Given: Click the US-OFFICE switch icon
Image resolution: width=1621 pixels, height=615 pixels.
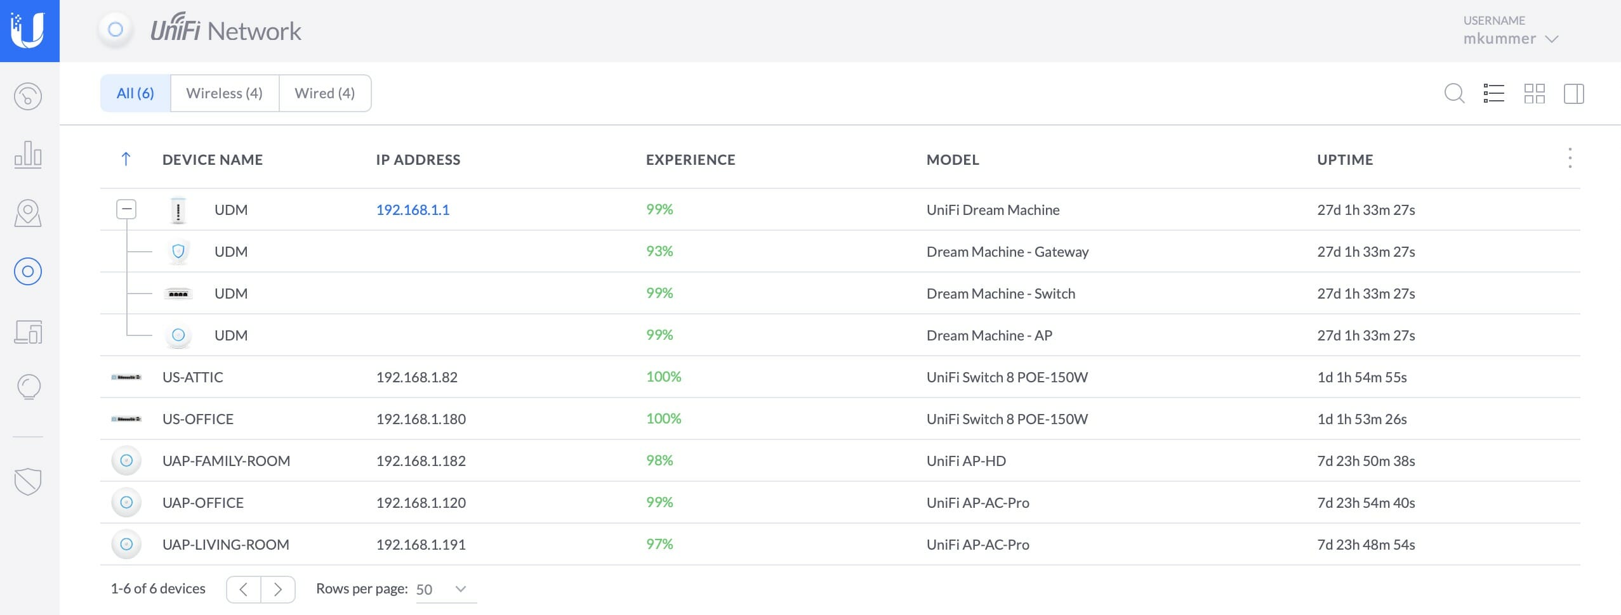Looking at the screenshot, I should coord(126,419).
